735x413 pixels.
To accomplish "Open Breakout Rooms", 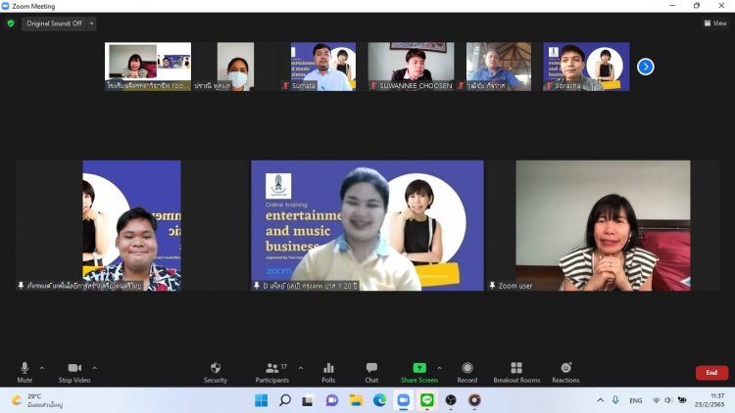I will [516, 372].
